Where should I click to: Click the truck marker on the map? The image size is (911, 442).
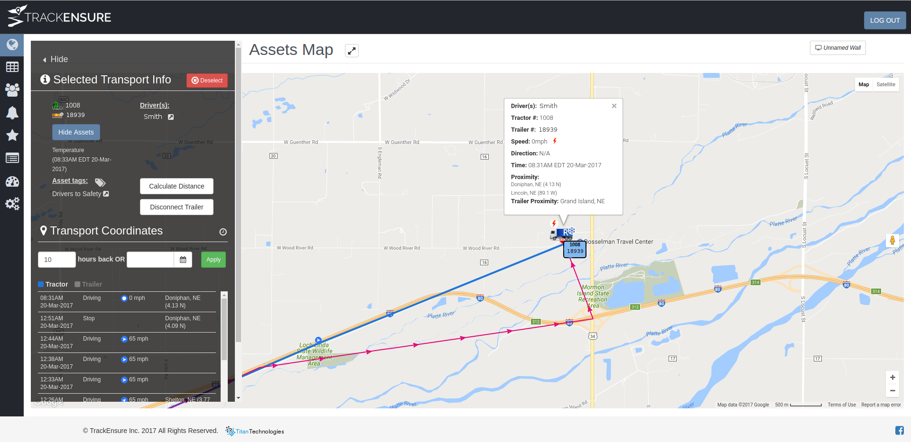(561, 234)
